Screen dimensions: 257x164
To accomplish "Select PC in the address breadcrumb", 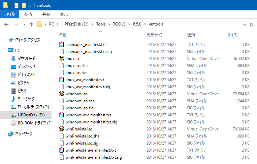I will [x=52, y=24].
